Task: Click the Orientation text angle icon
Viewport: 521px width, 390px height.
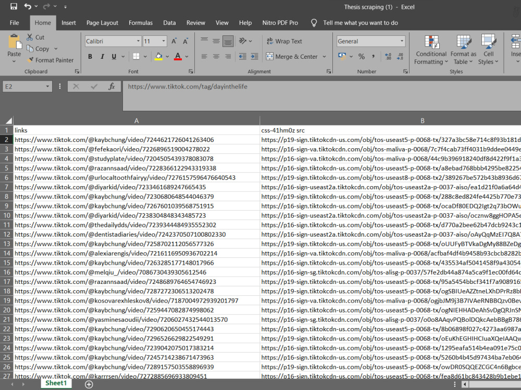Action: 243,41
